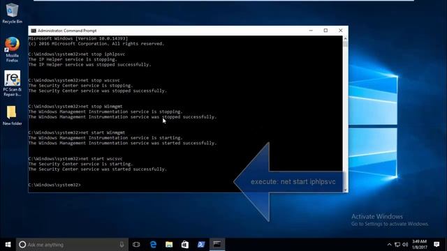The width and height of the screenshot is (447, 251).
Task: Click the Microsoft Windows version line
Action: click(78, 38)
